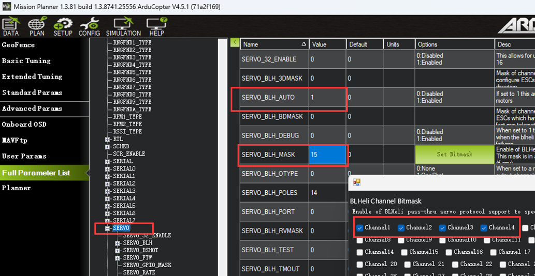Image resolution: width=535 pixels, height=276 pixels.
Task: Open the Planner settings page
Action: [17, 188]
